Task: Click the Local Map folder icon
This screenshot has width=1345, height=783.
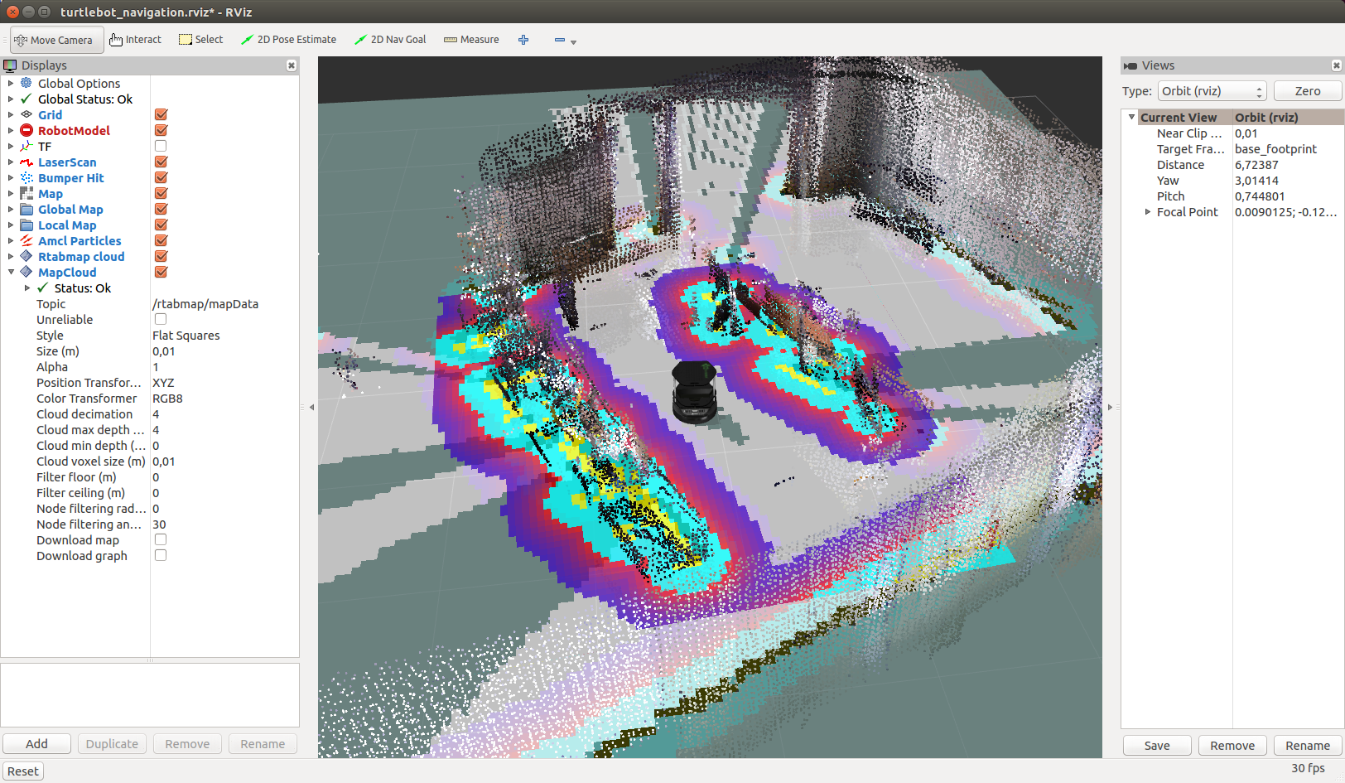Action: click(x=27, y=225)
